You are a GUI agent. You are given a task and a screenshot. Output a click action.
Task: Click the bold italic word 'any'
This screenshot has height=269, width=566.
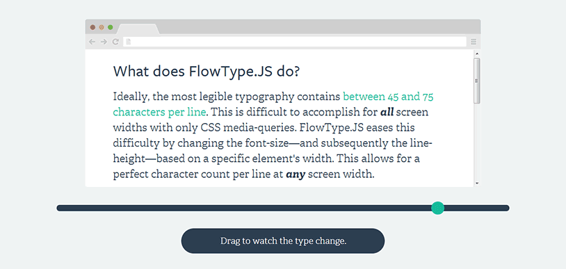click(296, 175)
